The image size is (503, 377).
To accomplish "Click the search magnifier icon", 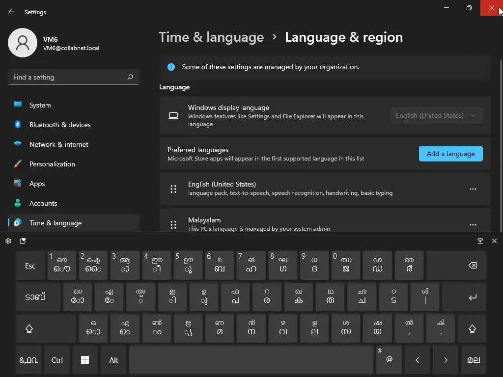I will pos(130,77).
